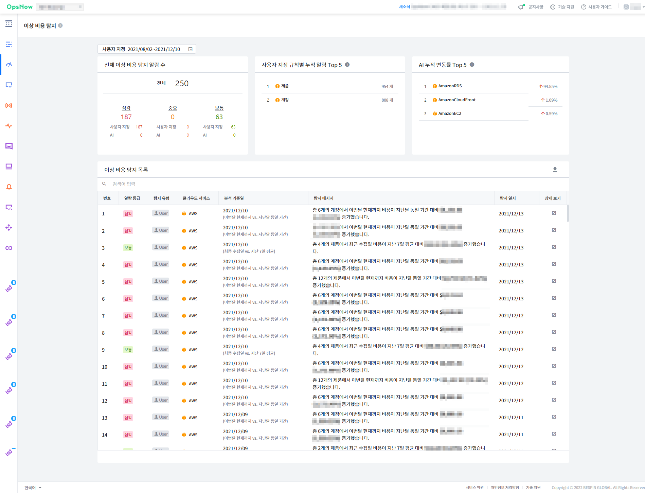
Task: Click the 검색어 입력 search field
Action: pyautogui.click(x=124, y=184)
